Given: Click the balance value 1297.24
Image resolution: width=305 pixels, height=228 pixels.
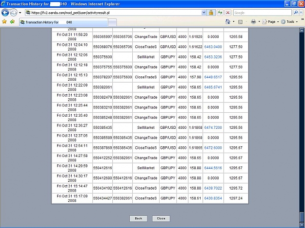Looking at the screenshot, I should [236, 198].
